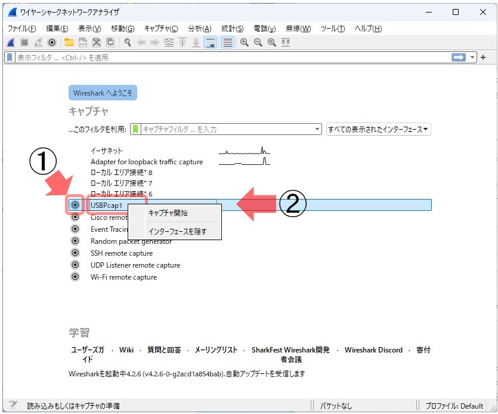Click the resize columns toolbar icon

[x=286, y=42]
